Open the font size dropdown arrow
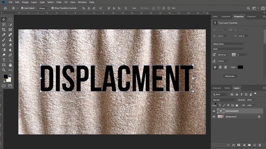This screenshot has height=149, width=266. (227, 55)
